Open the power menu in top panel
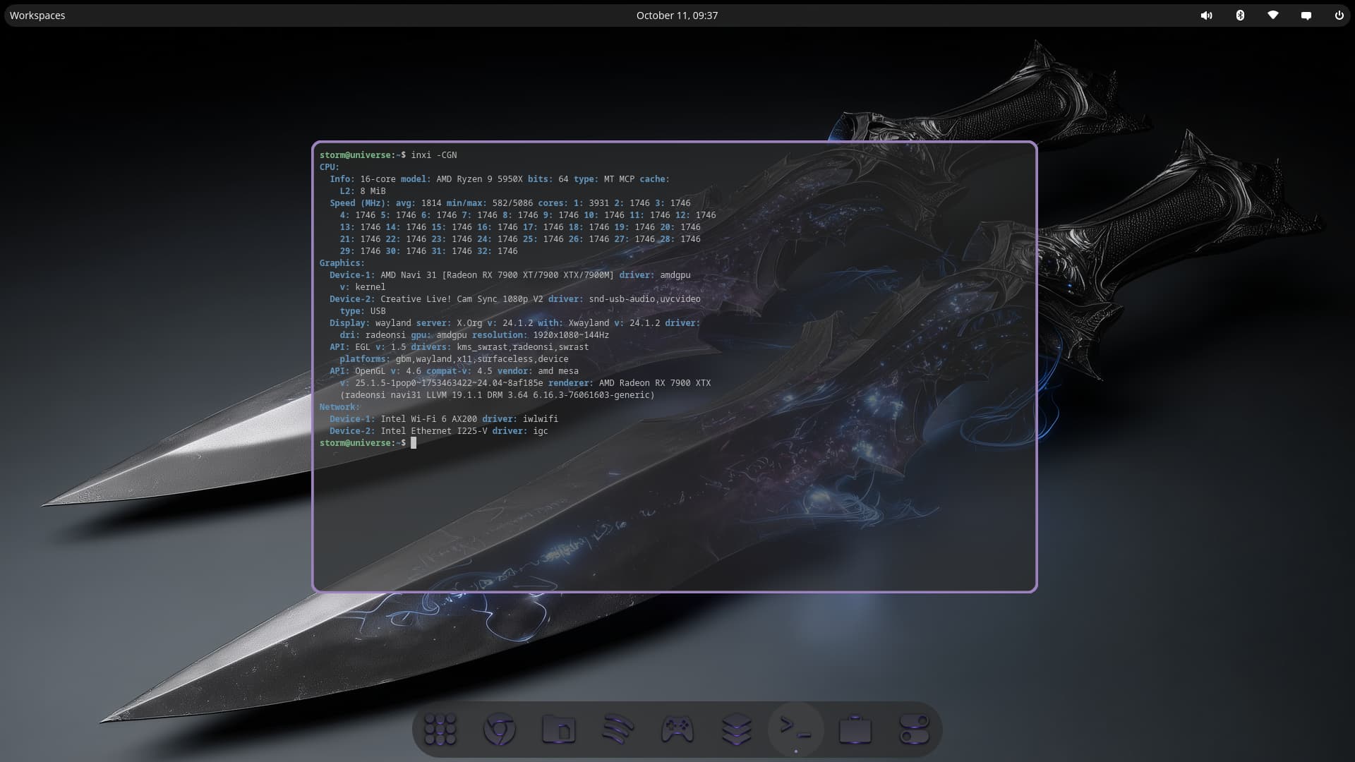This screenshot has width=1355, height=762. [x=1339, y=16]
